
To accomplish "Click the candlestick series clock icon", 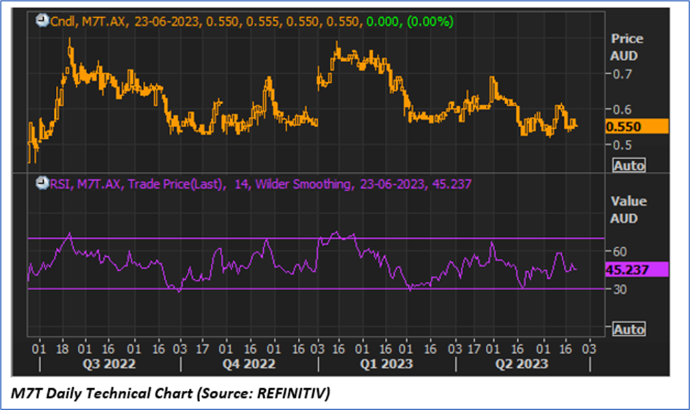I will pos(43,21).
